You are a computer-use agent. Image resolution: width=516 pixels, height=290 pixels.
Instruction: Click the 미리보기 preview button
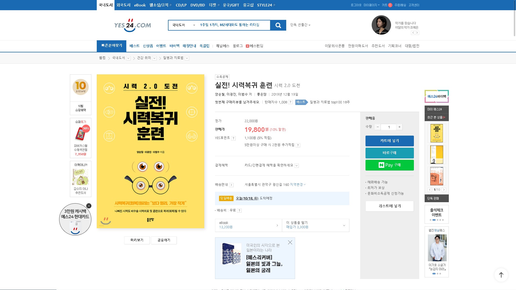[137, 240]
